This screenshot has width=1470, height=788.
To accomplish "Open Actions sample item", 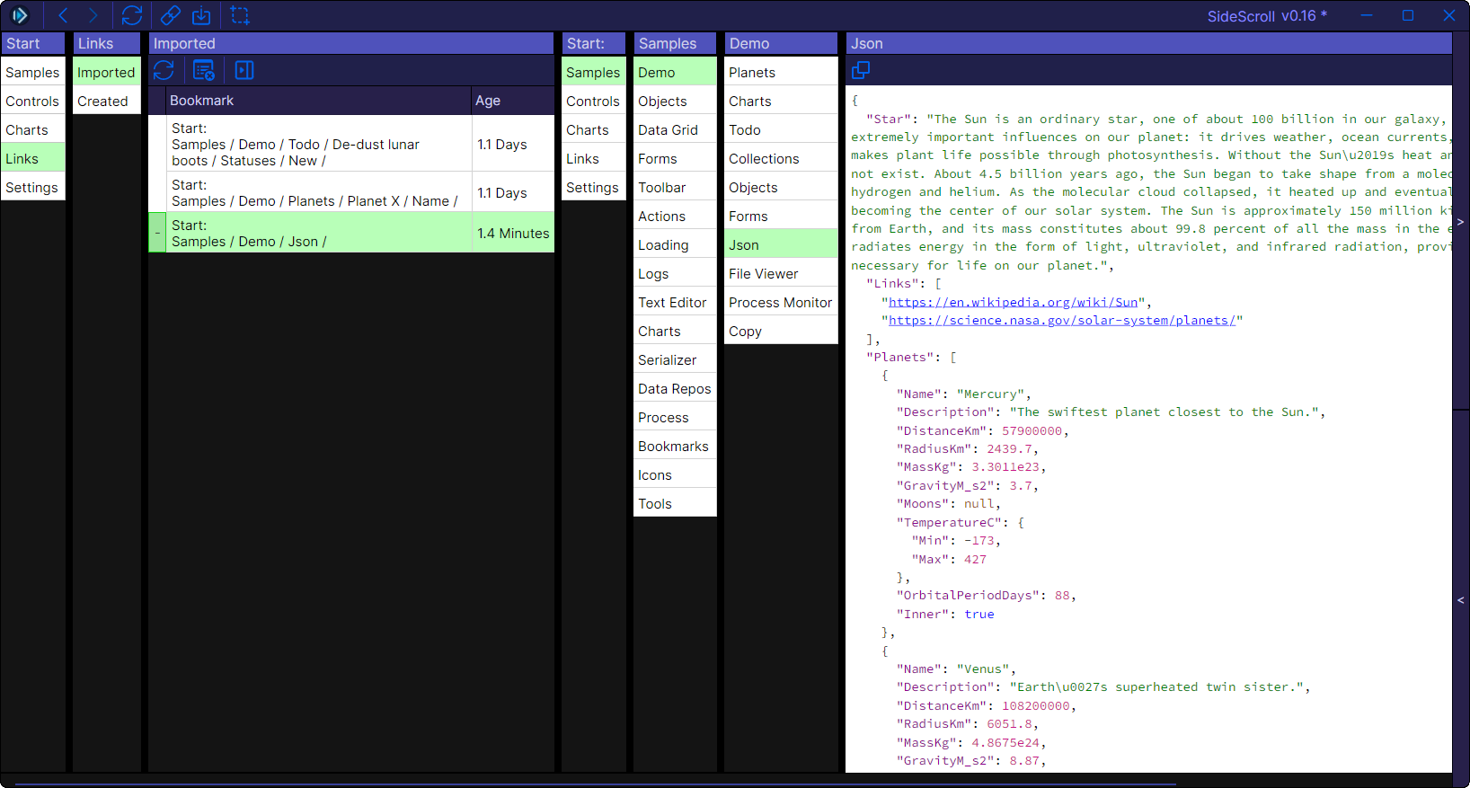I will pos(675,217).
